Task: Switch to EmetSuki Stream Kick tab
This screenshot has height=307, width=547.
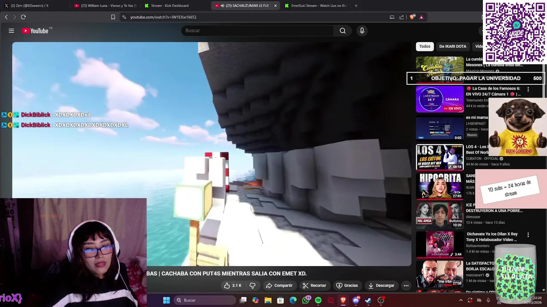Action: [x=316, y=6]
